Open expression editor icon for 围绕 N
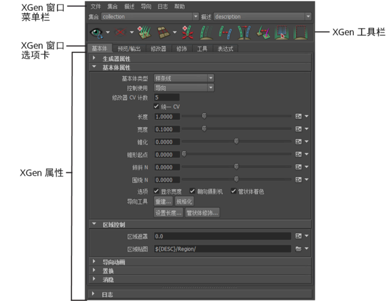The height and width of the screenshot is (301, 387). pos(299,180)
